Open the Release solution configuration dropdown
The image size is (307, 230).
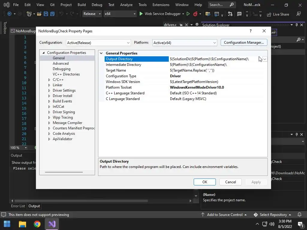[92, 14]
